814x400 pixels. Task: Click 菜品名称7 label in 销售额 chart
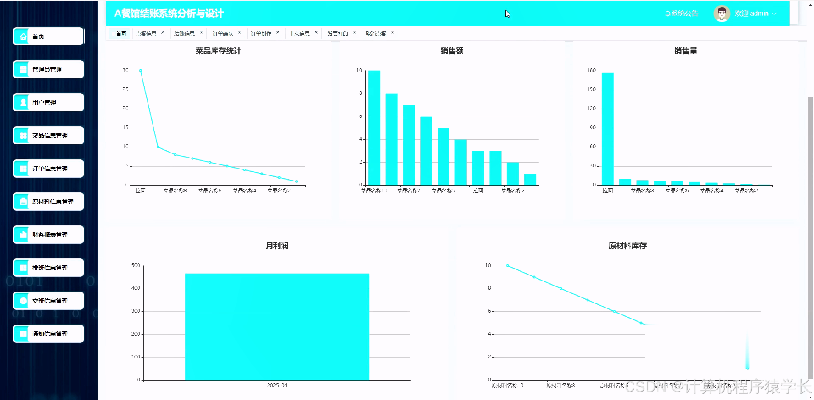[409, 191]
